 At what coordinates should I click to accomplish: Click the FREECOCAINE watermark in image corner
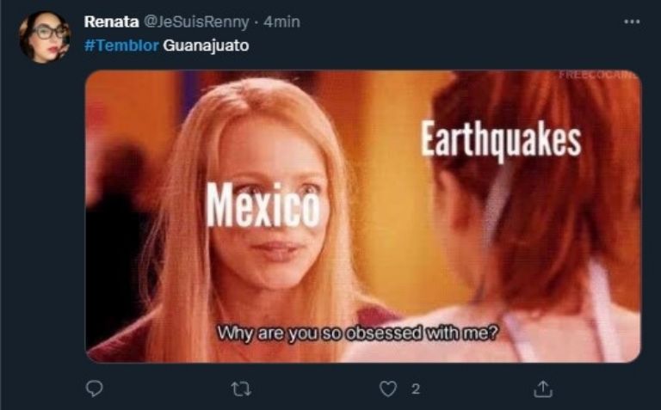point(599,75)
